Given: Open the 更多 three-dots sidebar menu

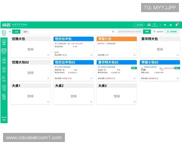Looking at the screenshot, I should (4, 118).
